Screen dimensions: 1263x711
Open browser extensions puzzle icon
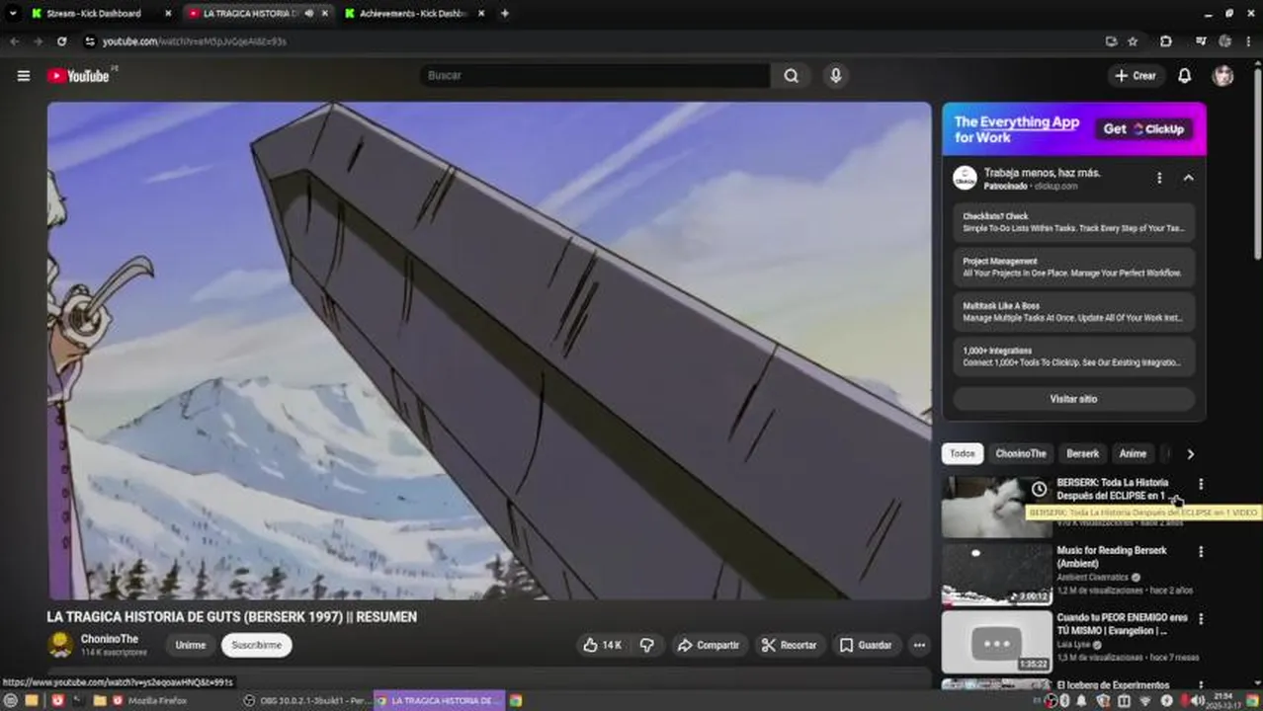click(1166, 41)
